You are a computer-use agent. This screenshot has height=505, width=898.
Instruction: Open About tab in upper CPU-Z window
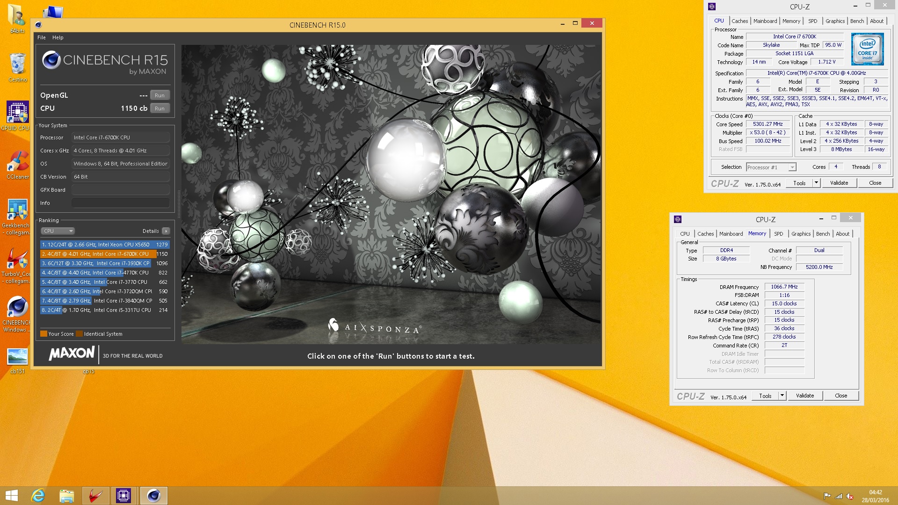[x=876, y=21]
